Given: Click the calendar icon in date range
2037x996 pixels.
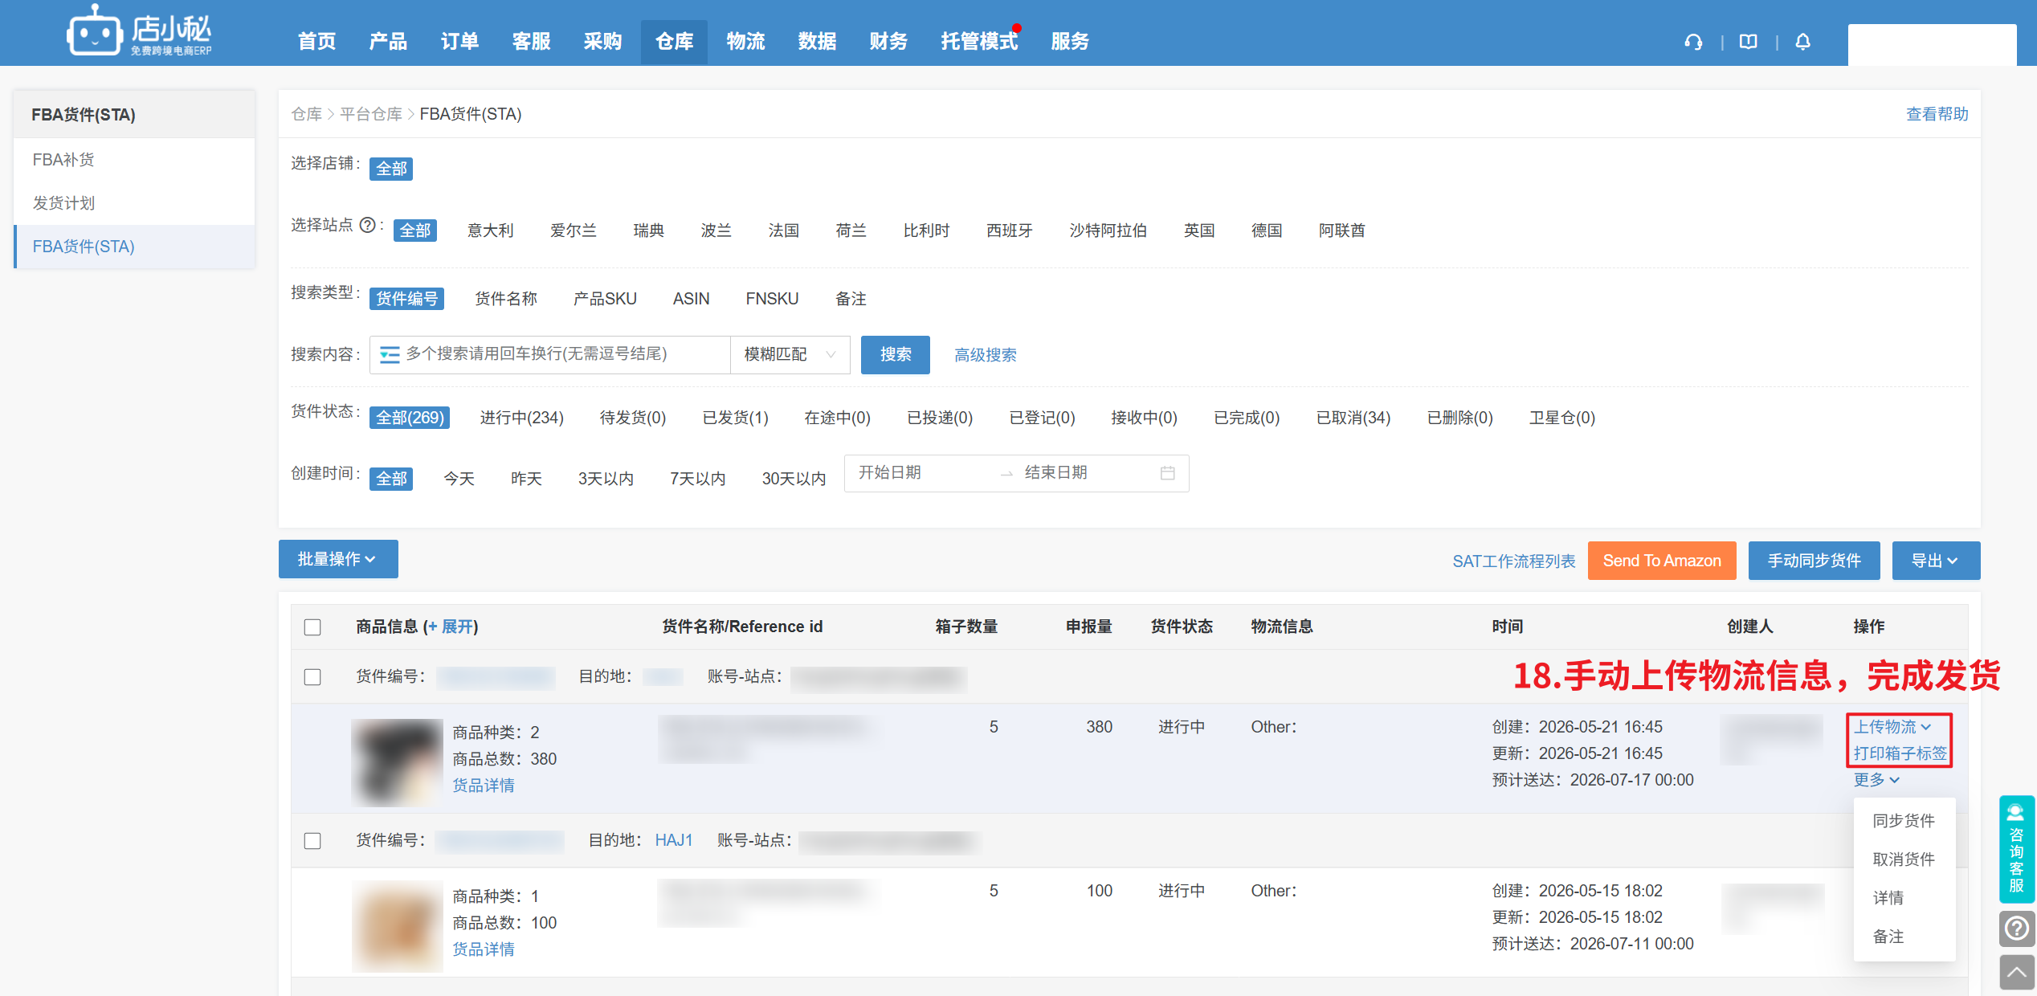Looking at the screenshot, I should tap(1167, 473).
